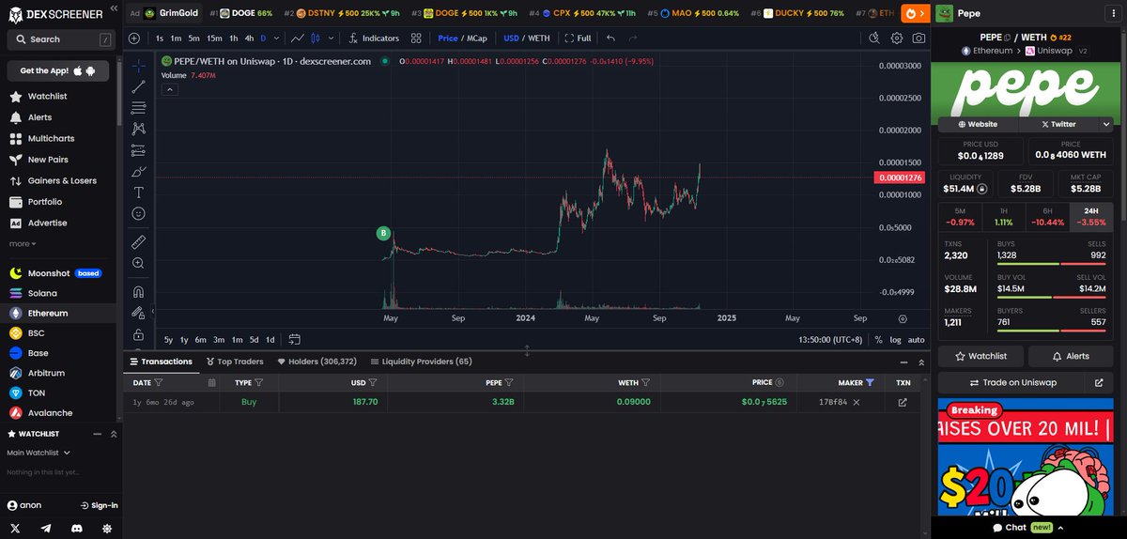The height and width of the screenshot is (539, 1127).
Task: Expand the 'more' sidebar menu
Action: click(23, 243)
